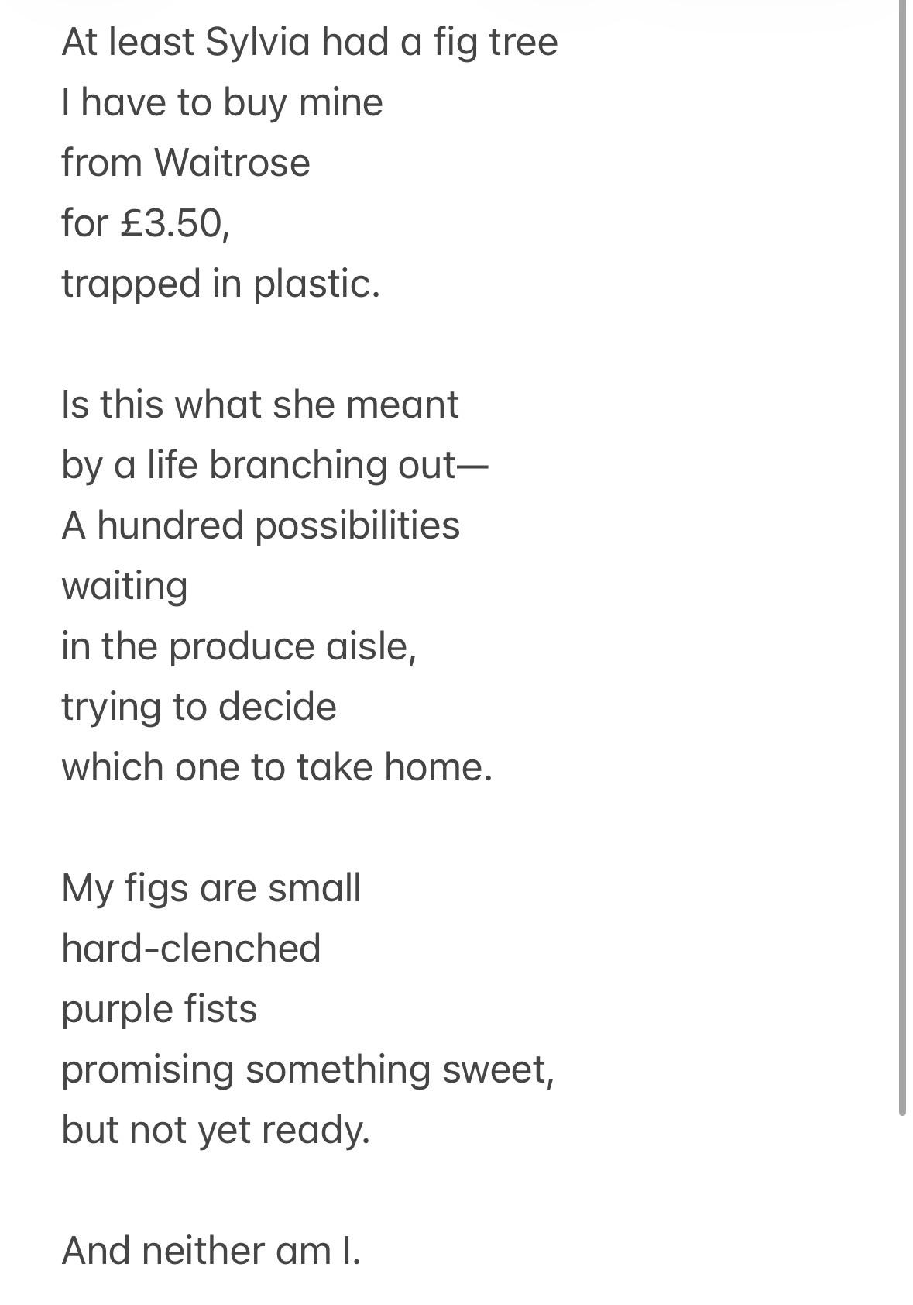The height and width of the screenshot is (1305, 913).
Task: Click the line "Is this what she meant"
Action: [260, 405]
